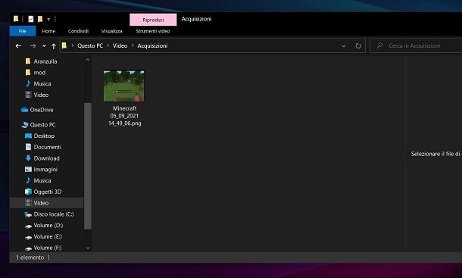Image resolution: width=462 pixels, height=278 pixels.
Task: Click the Properties quick access icon
Action: (31, 19)
